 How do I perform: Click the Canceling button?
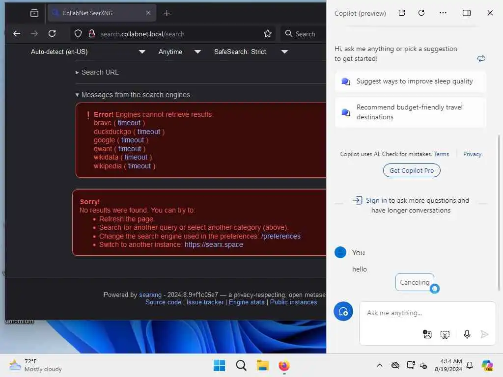[415, 282]
